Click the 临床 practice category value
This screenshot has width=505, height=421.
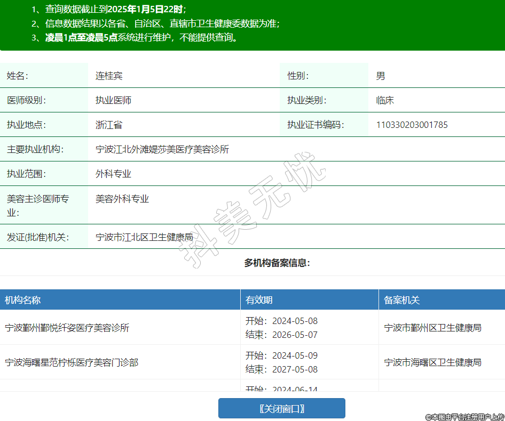[385, 100]
